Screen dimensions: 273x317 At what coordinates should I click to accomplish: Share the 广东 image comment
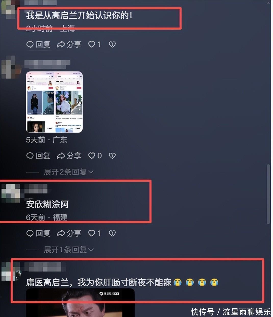pos(69,156)
